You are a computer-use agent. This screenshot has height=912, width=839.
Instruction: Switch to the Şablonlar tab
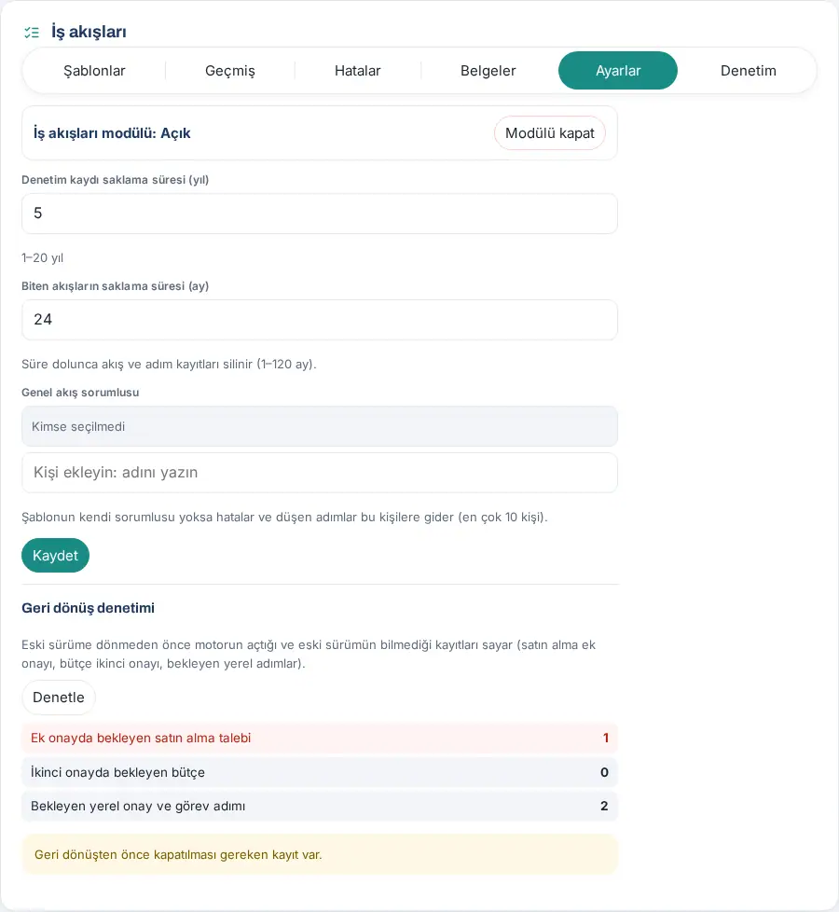coord(94,71)
